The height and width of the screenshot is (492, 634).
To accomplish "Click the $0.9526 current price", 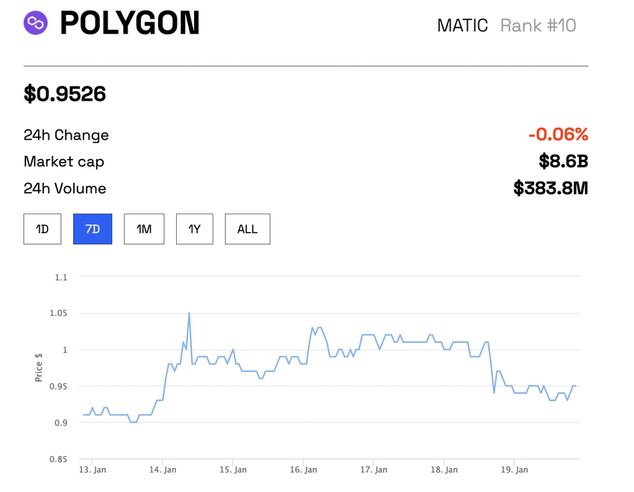I will [65, 94].
